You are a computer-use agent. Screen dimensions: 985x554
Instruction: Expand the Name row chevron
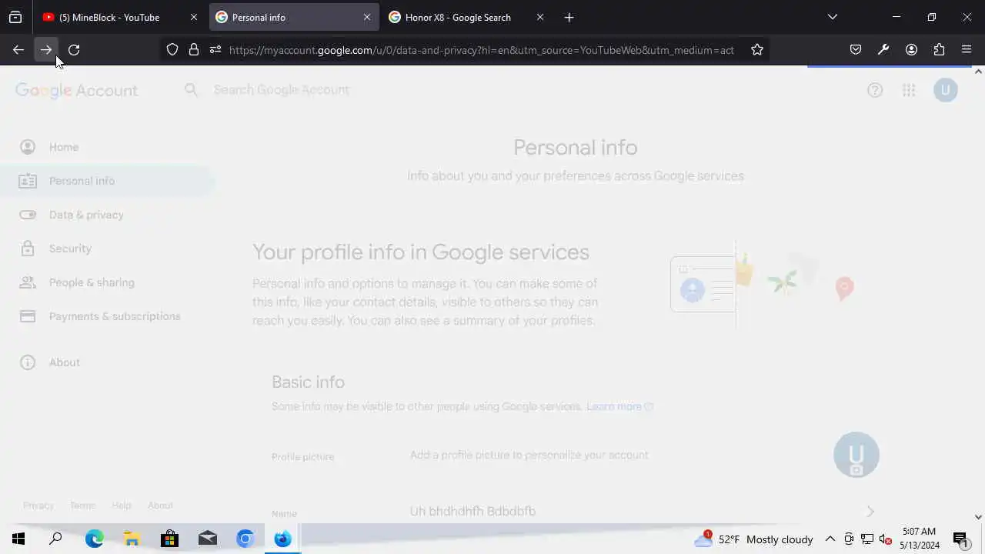870,512
